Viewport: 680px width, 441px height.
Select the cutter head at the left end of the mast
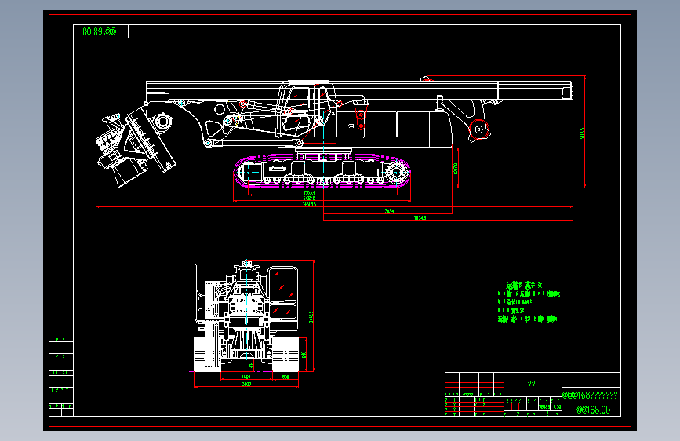pos(136,146)
